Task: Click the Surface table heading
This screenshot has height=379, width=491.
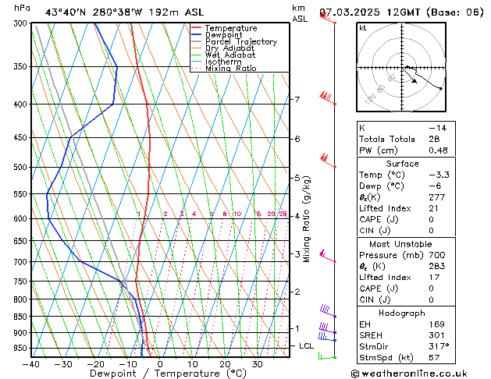Action: [x=402, y=164]
